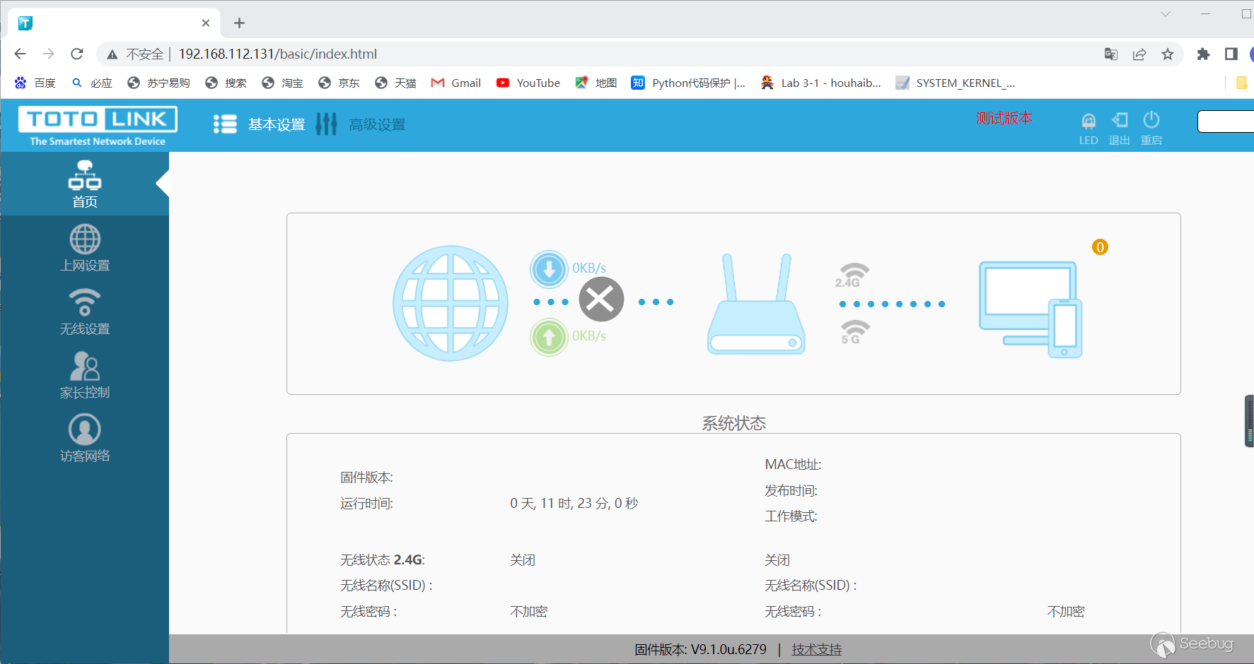The width and height of the screenshot is (1254, 664).
Task: Click the connected devices computer icon
Action: 1030,308
